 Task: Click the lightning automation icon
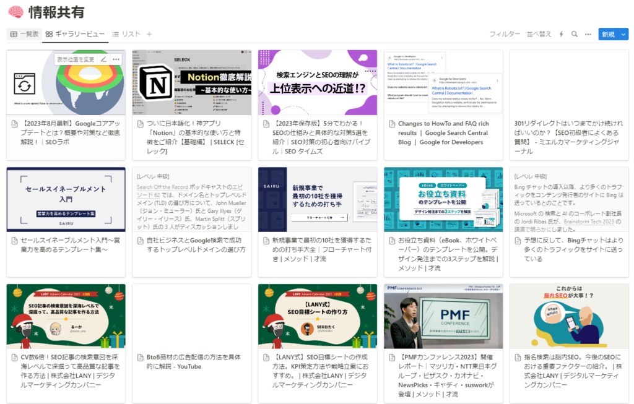[561, 35]
